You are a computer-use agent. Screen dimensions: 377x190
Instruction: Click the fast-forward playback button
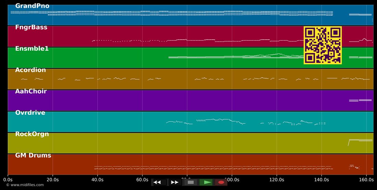tap(175, 182)
